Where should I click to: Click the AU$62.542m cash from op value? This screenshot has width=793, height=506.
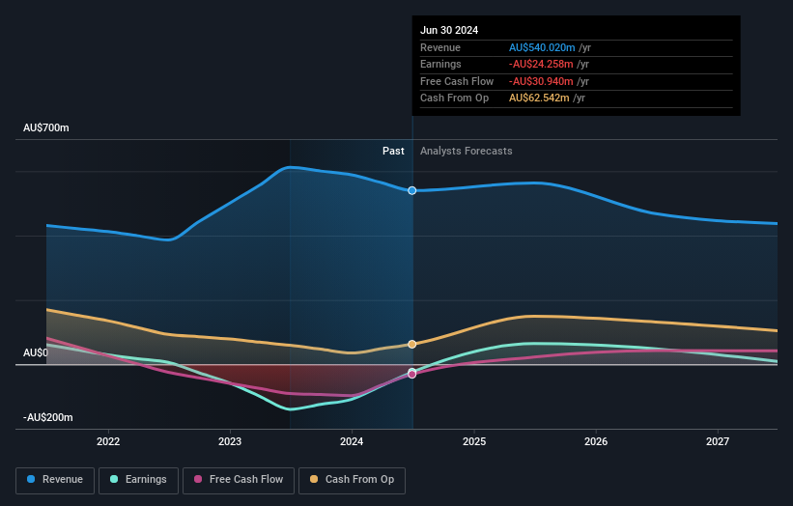click(x=539, y=98)
